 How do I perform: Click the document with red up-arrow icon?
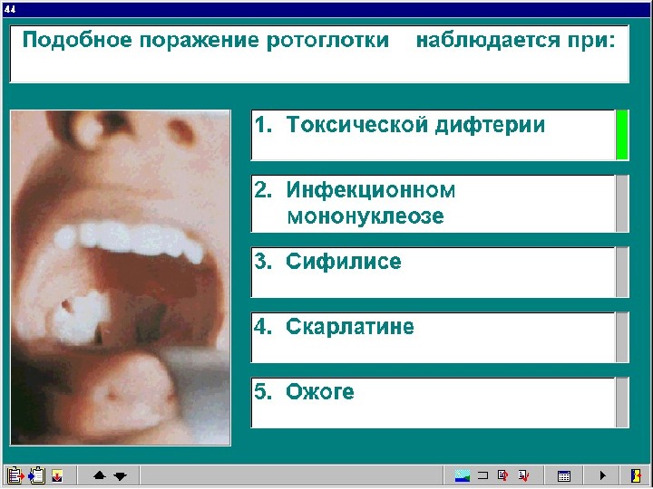[x=503, y=475]
